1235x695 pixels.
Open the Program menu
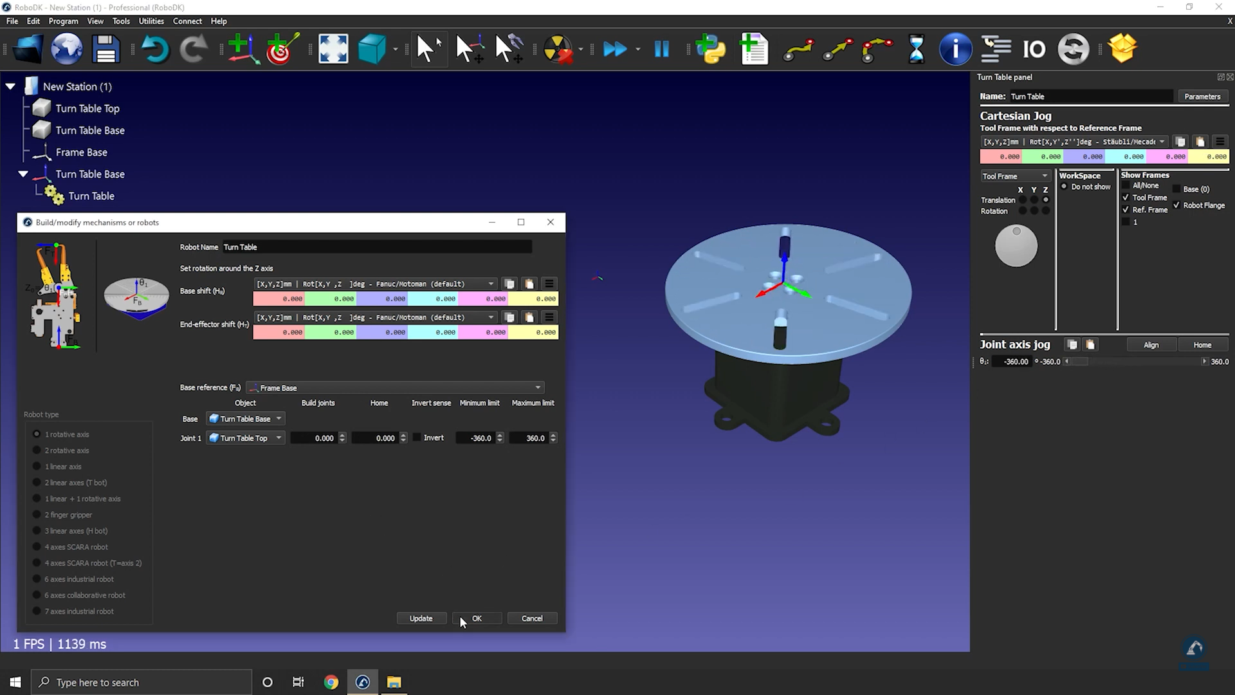[x=63, y=21]
